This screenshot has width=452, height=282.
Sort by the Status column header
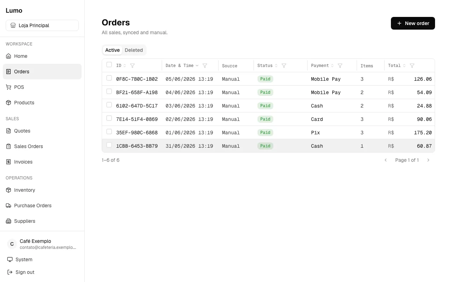pos(267,66)
